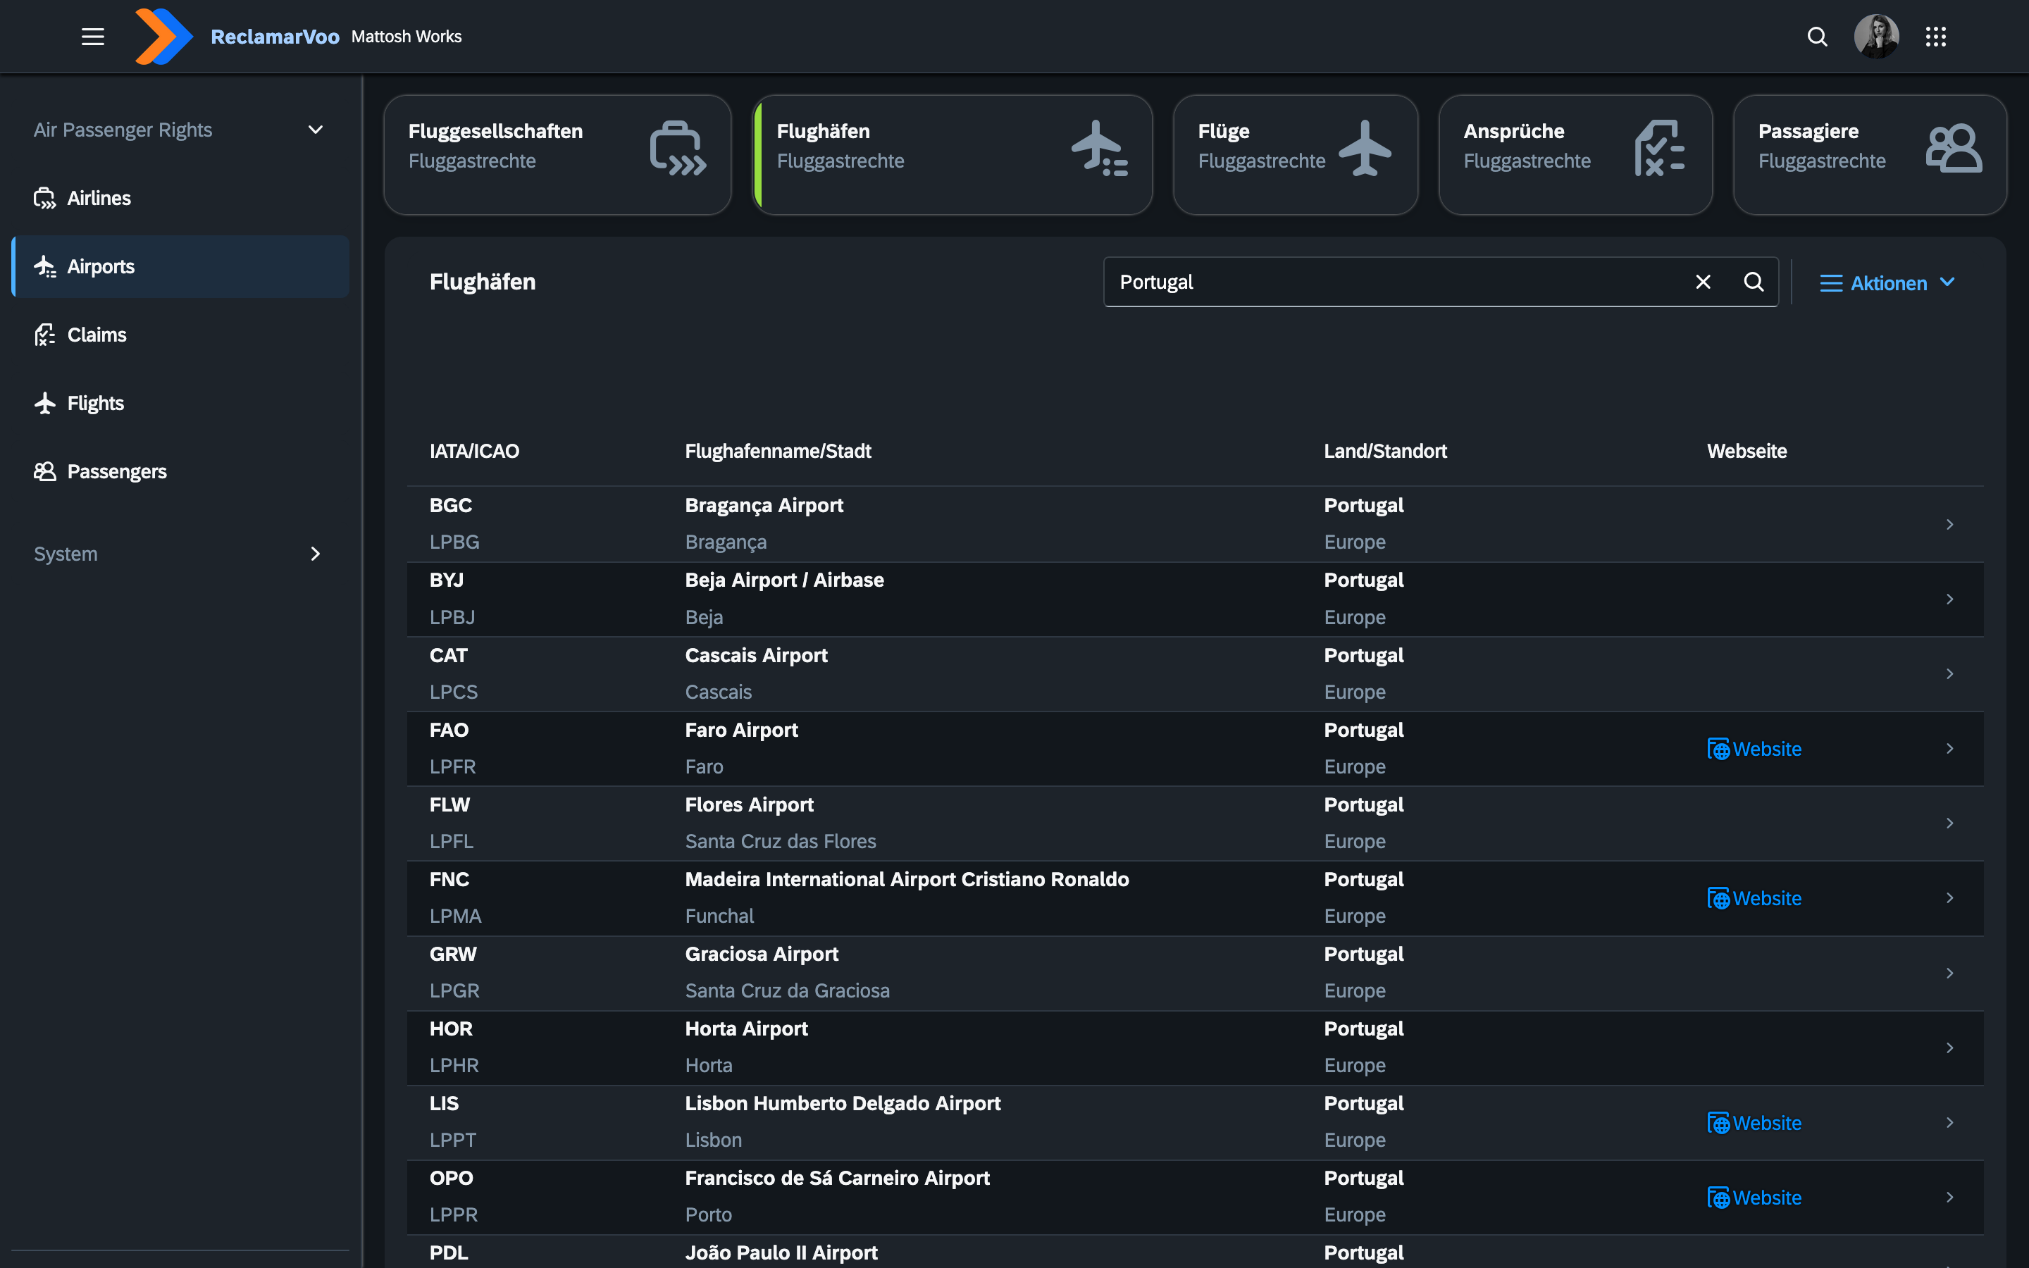
Task: Clear the Portugal search with the X icon
Action: point(1703,282)
